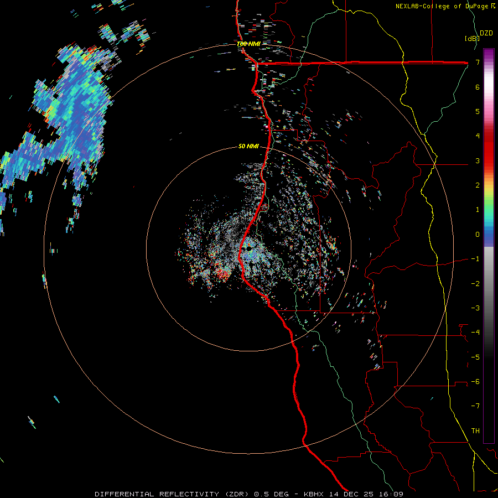The height and width of the screenshot is (498, 498).
Task: Click the -1 value on the dB scale
Action: (x=475, y=259)
